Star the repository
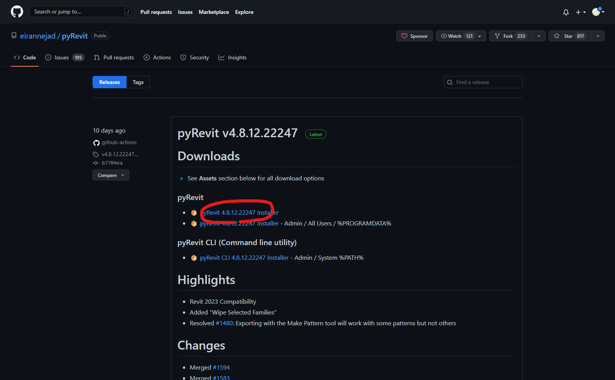The width and height of the screenshot is (615, 380). click(x=570, y=36)
